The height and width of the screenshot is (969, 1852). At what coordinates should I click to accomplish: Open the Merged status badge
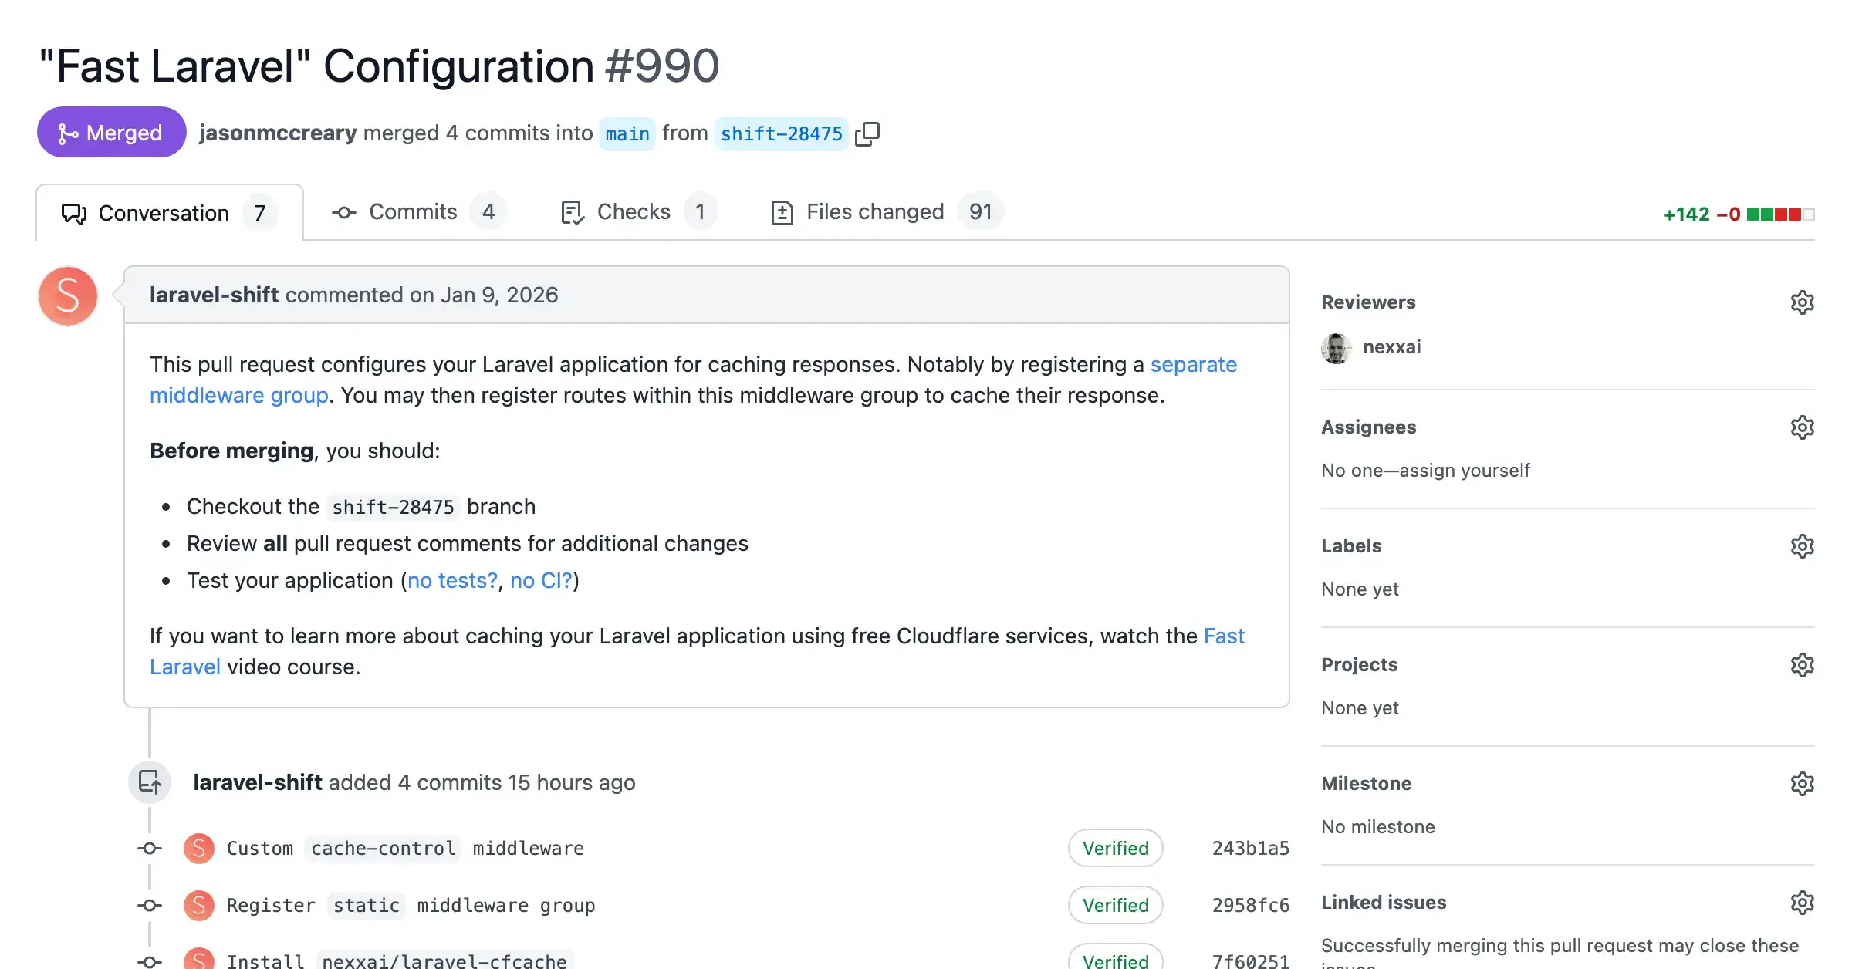pyautogui.click(x=111, y=132)
